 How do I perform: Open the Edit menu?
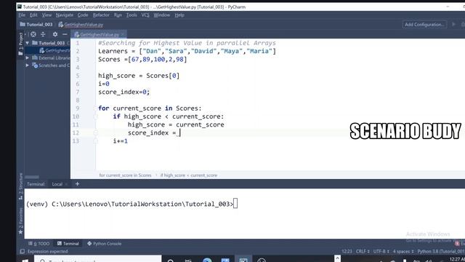pos(33,15)
